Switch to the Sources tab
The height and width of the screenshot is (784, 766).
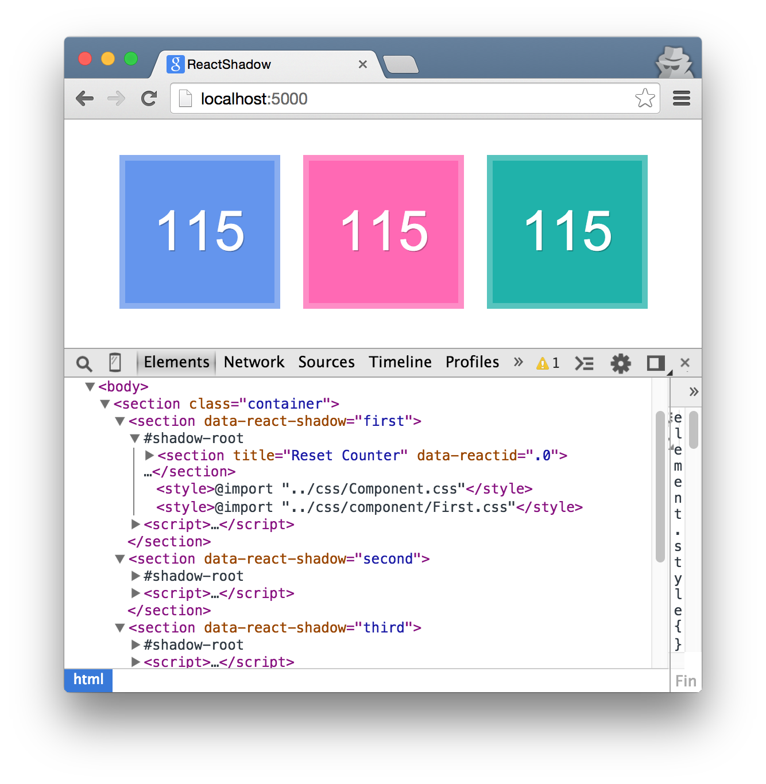pos(326,362)
